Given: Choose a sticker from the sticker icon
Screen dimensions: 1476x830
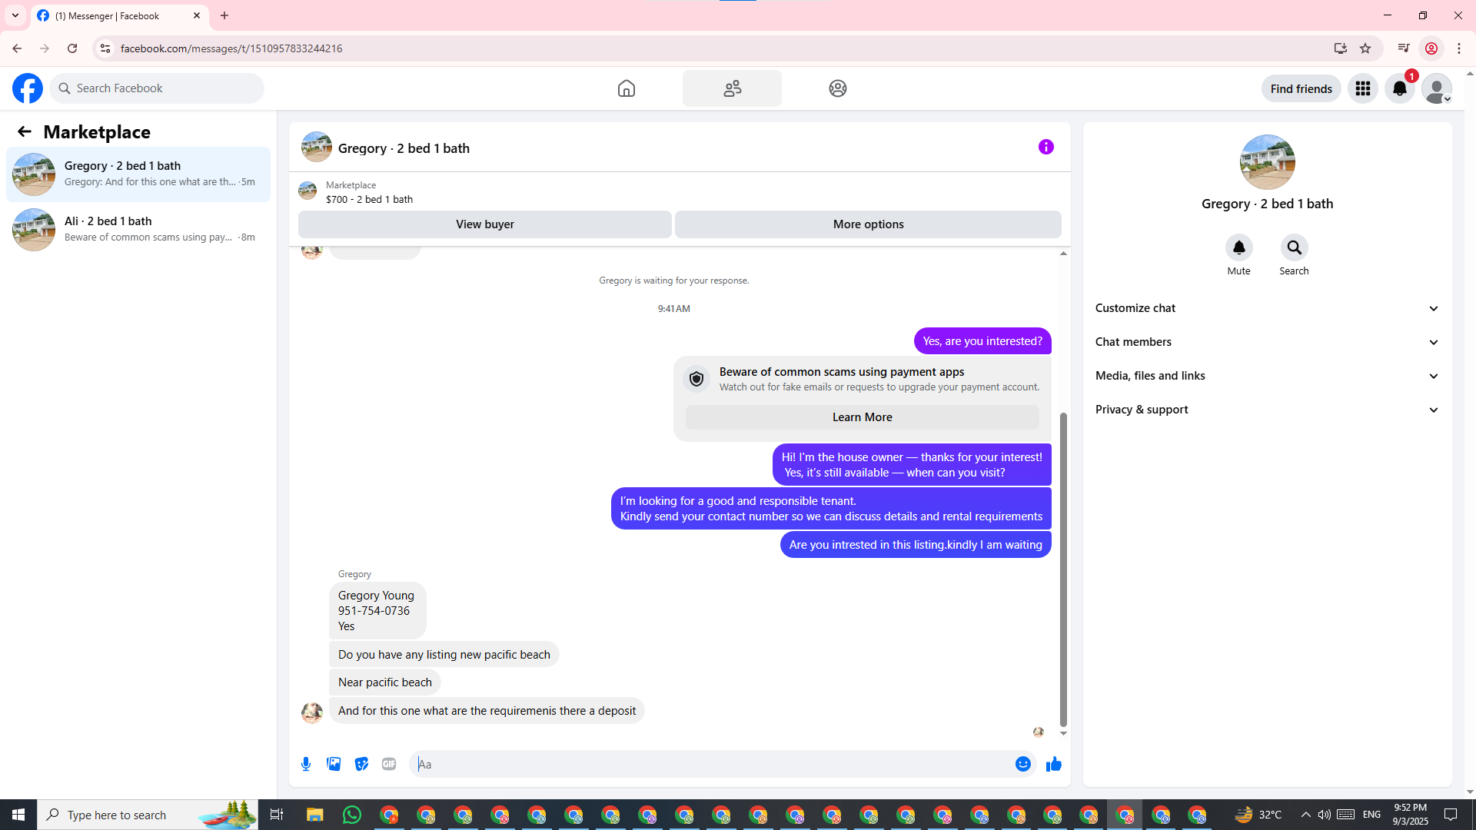Looking at the screenshot, I should coord(361,764).
